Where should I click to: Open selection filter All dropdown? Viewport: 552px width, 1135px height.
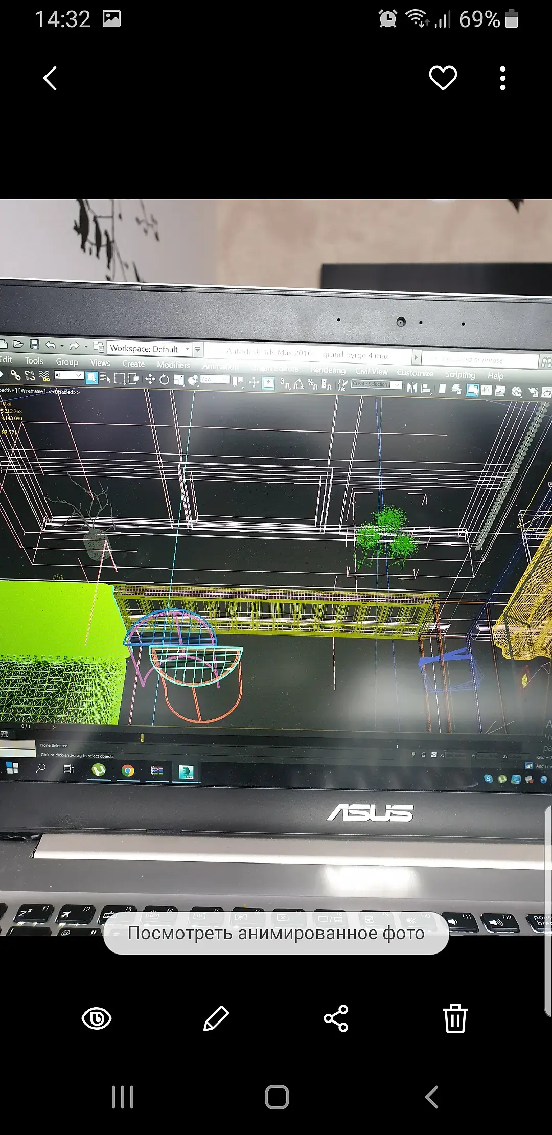(x=69, y=375)
